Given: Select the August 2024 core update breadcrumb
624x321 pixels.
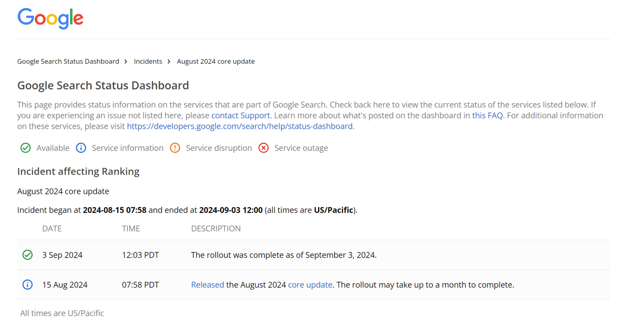Looking at the screenshot, I should tap(216, 62).
